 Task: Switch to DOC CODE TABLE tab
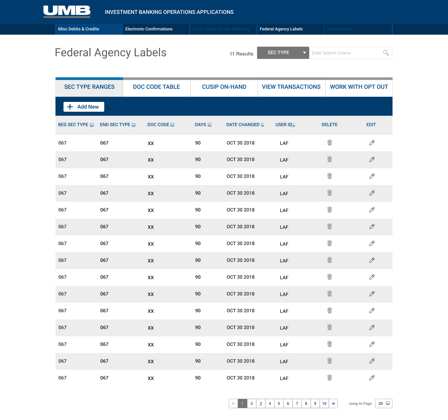pyautogui.click(x=157, y=87)
